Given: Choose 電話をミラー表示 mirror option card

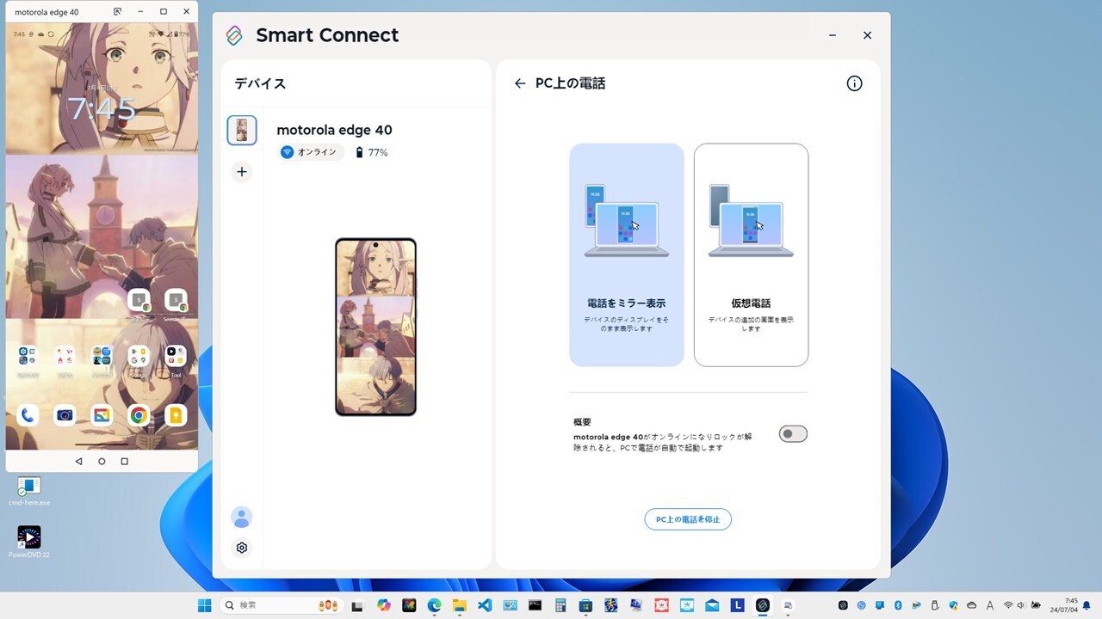Looking at the screenshot, I should coord(627,254).
